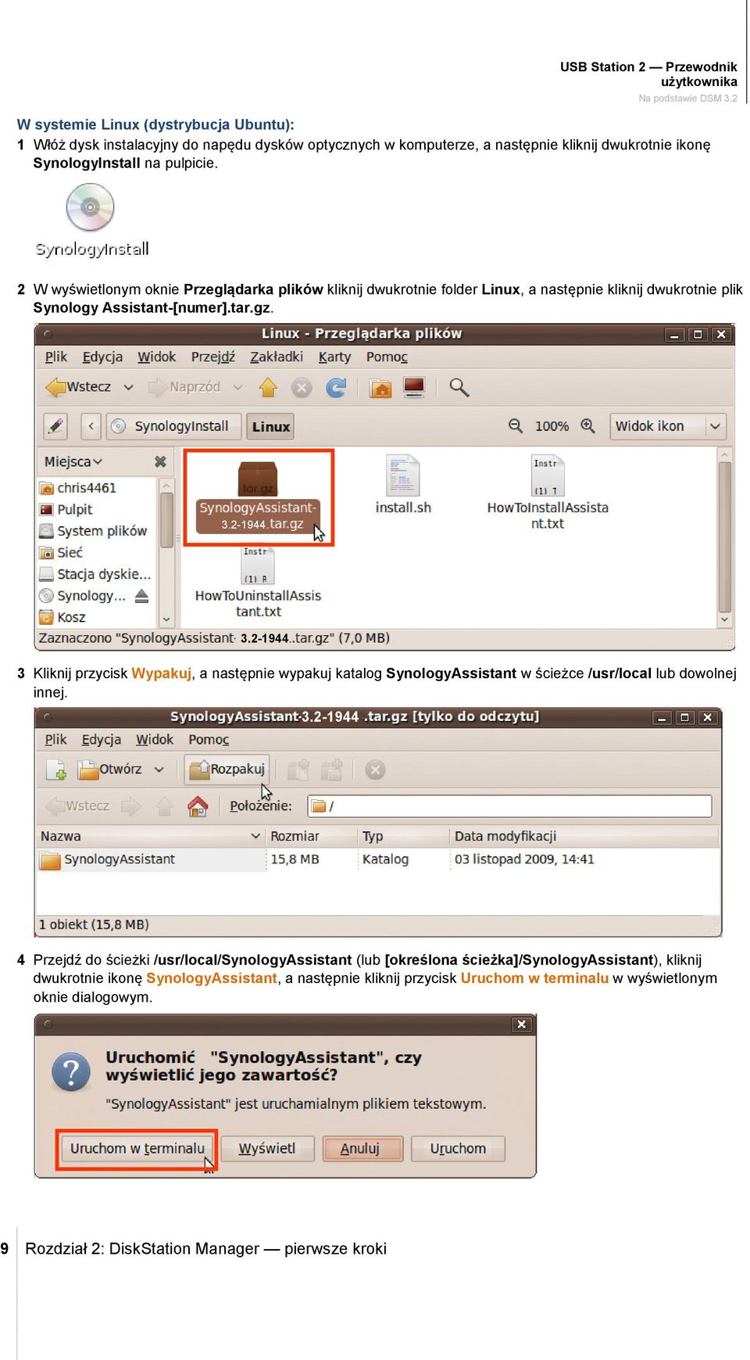
Task: Click the path bar left chevron
Action: coord(91,426)
